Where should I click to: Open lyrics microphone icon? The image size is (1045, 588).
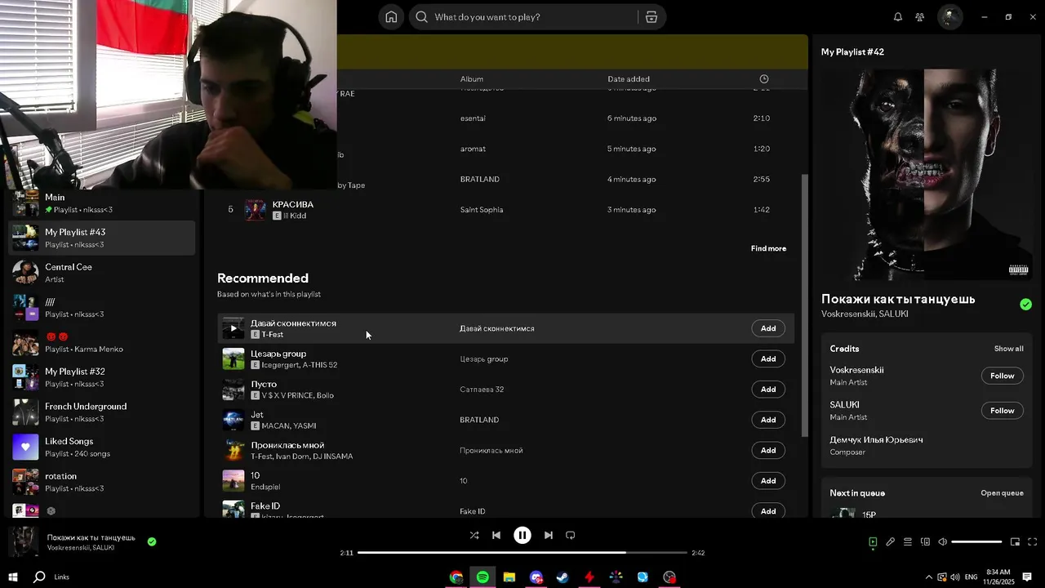(890, 541)
